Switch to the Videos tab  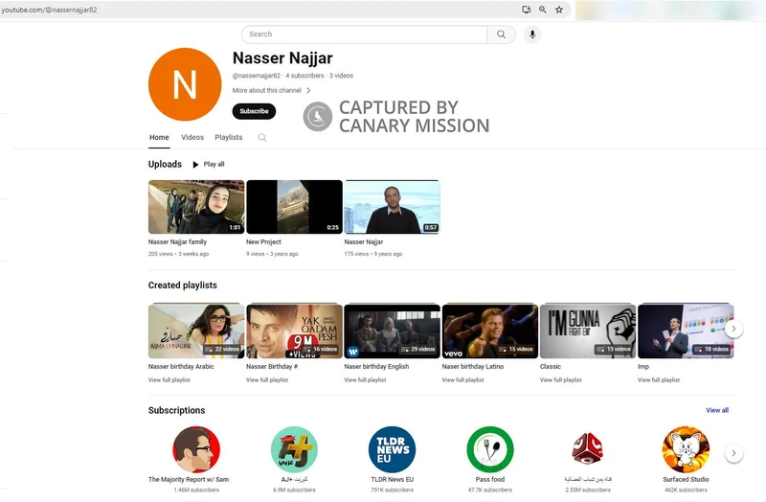192,137
